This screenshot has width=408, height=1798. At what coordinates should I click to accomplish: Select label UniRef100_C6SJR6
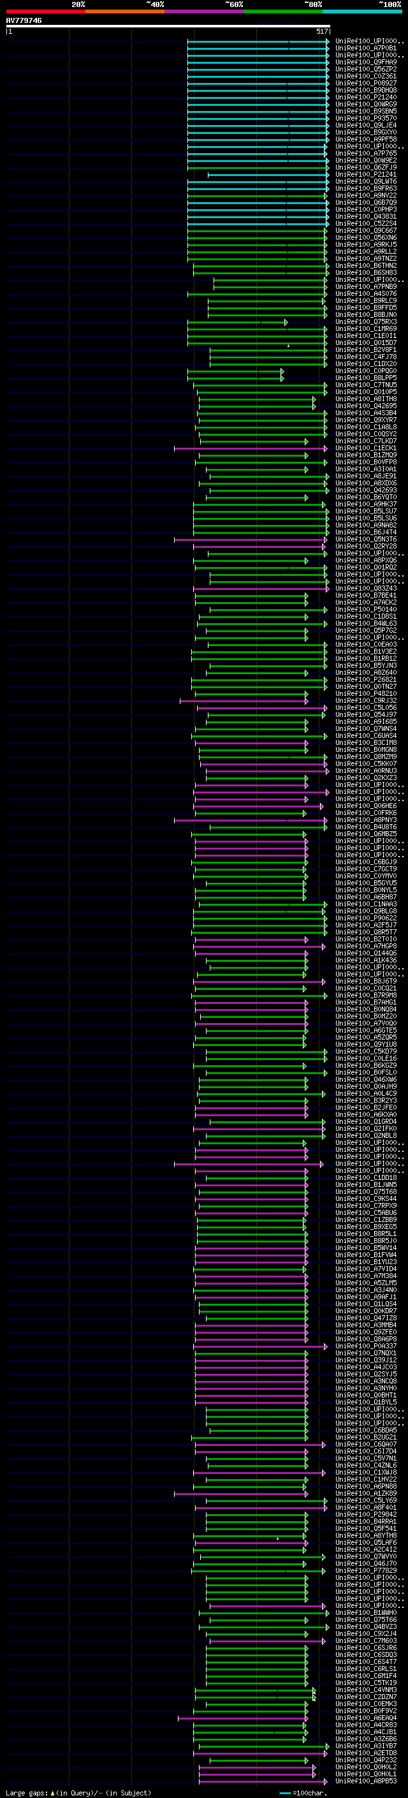coord(365,1648)
